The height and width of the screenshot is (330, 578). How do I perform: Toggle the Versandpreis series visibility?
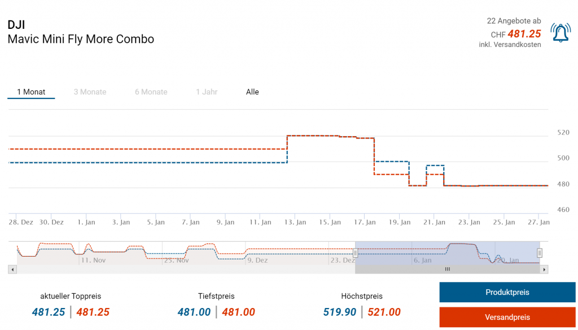tap(507, 317)
